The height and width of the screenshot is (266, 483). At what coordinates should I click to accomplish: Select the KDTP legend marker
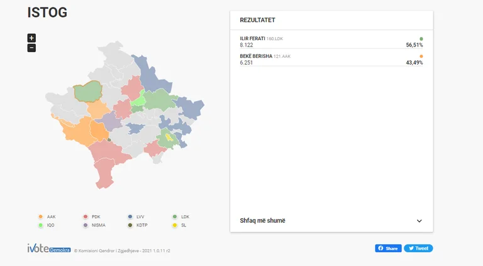point(130,225)
